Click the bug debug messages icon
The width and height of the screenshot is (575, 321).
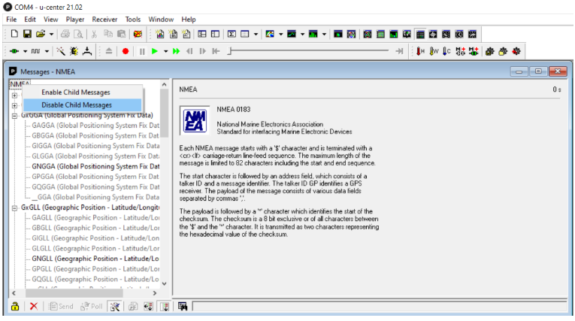(x=74, y=51)
